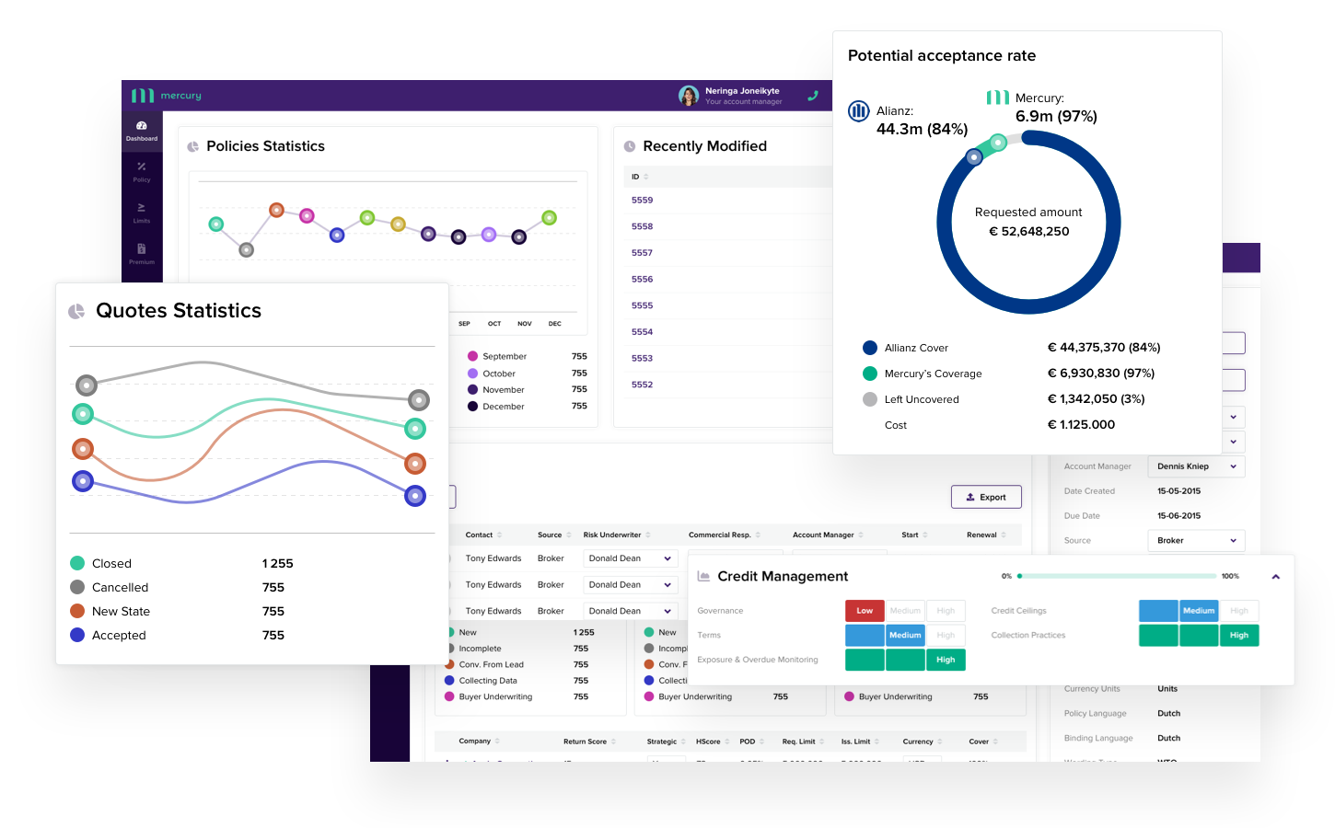Open policy ID 5559 link
The width and height of the screenshot is (1335, 828).
click(642, 201)
